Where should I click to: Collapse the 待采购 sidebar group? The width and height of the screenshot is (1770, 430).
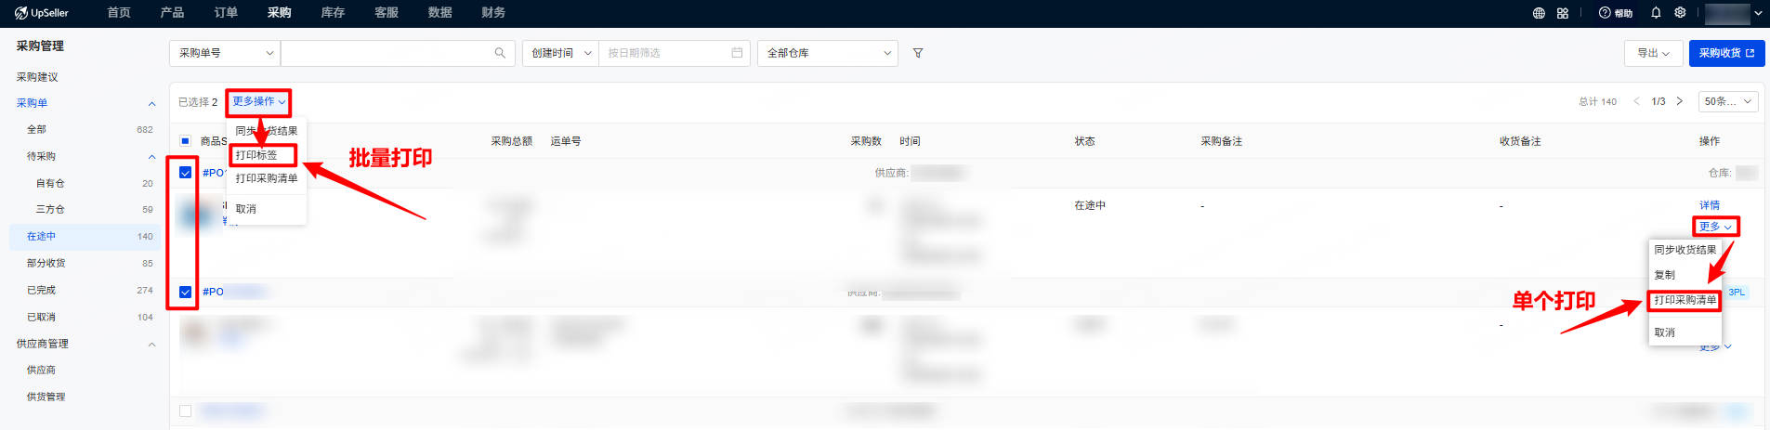tap(151, 156)
